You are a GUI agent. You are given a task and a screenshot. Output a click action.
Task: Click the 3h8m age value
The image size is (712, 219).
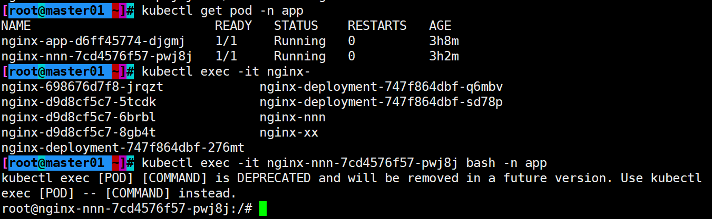click(x=444, y=41)
